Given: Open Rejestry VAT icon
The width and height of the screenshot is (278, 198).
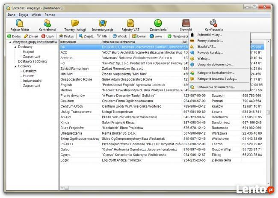Looking at the screenshot, I should coord(130,24).
